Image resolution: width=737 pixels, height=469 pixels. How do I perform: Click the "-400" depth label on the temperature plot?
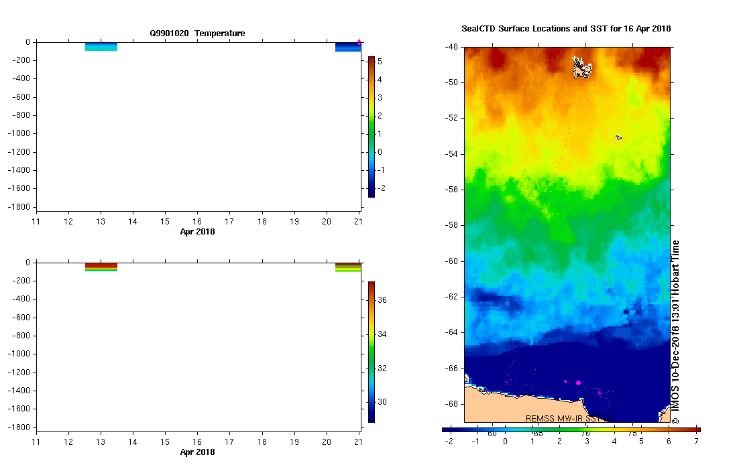[x=21, y=78]
